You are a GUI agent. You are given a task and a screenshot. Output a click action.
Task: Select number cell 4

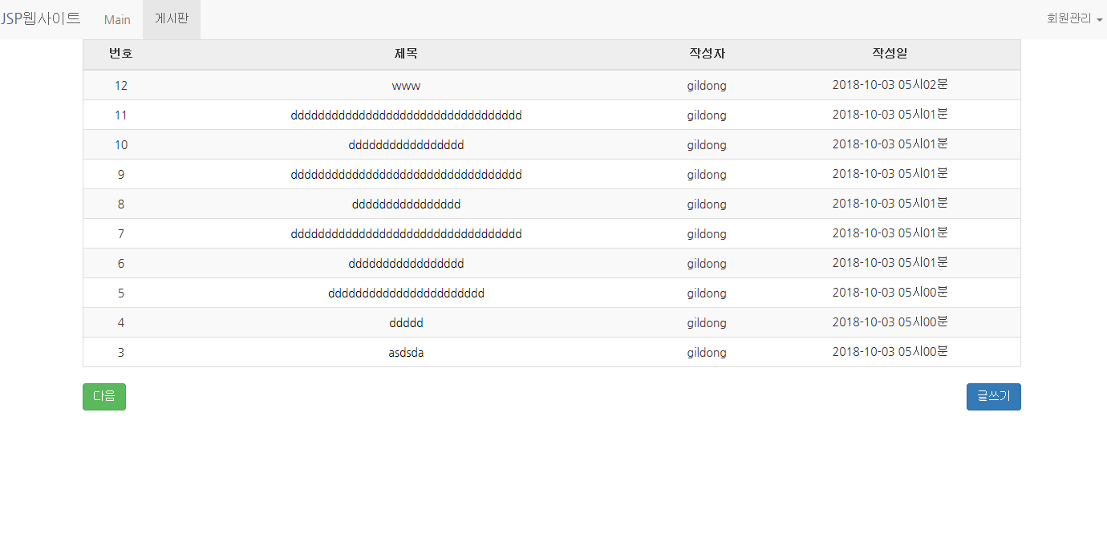pyautogui.click(x=121, y=322)
